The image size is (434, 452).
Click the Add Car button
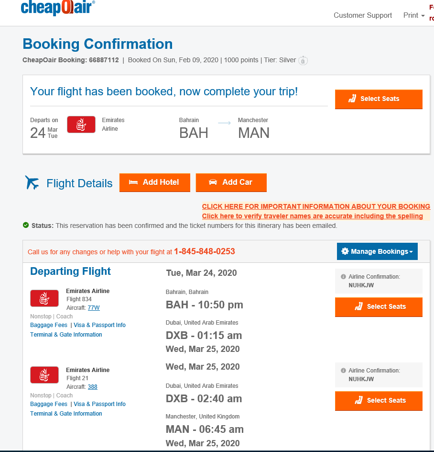231,182
